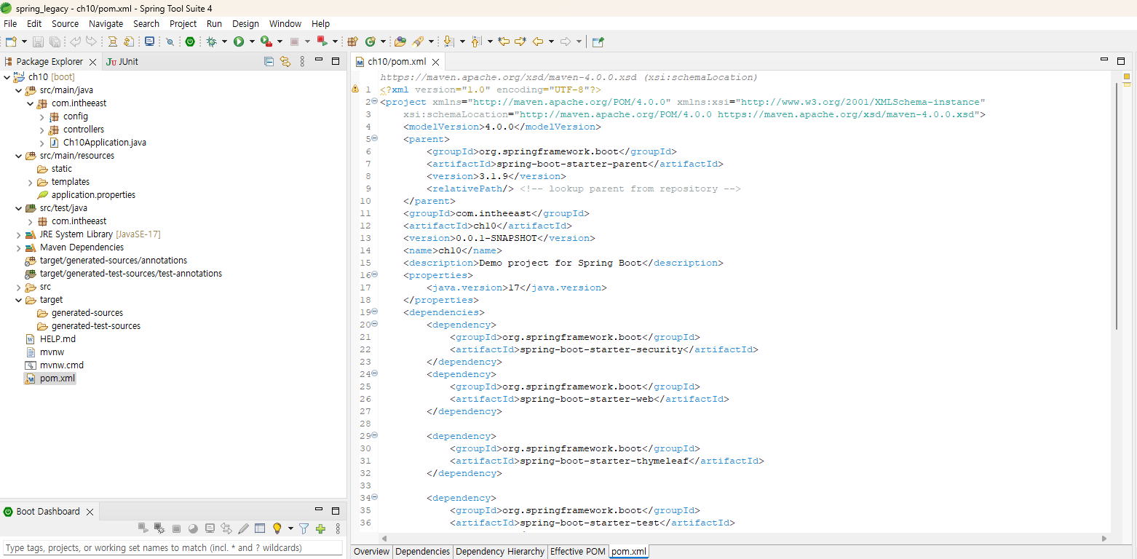
Task: Expand the Maven Dependencies node
Action: pos(19,247)
